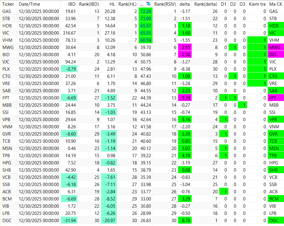Click the green BCM cell in Ma CK column

[276, 199]
